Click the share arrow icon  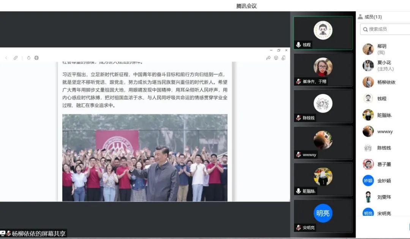coord(268,58)
